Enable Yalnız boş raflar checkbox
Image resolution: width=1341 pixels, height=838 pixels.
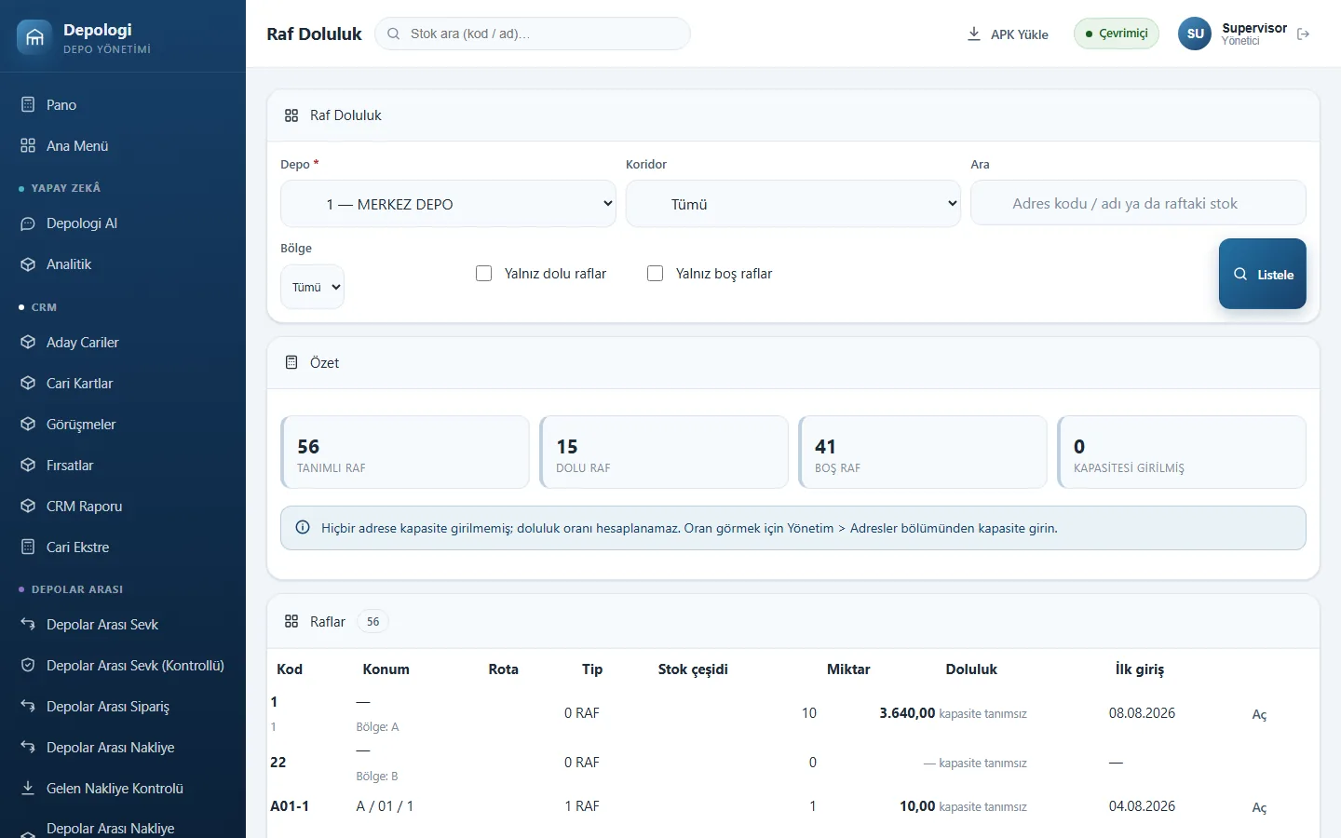[656, 274]
